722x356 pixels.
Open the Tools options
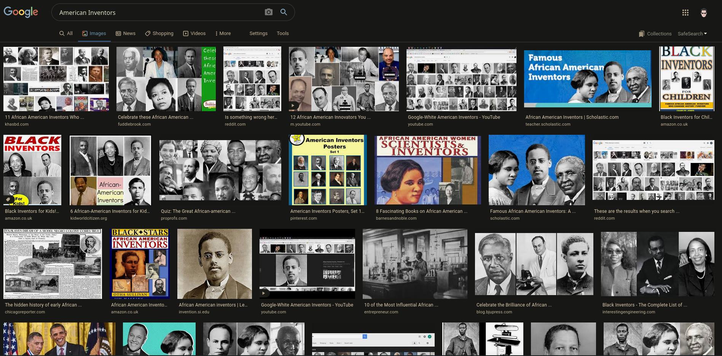(x=283, y=34)
